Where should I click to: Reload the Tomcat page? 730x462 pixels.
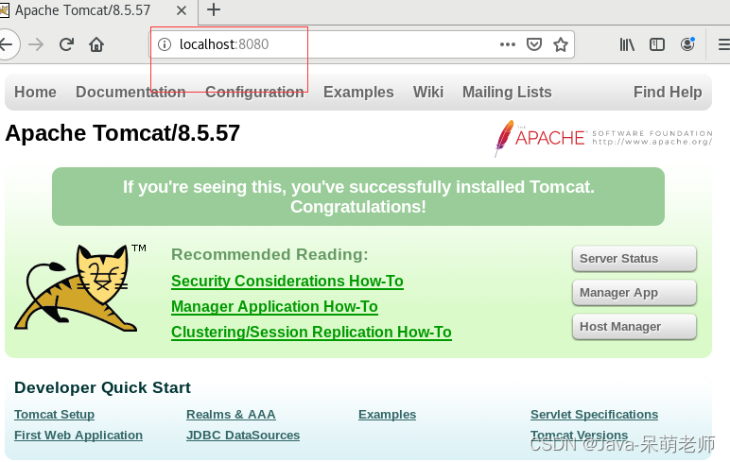[66, 44]
